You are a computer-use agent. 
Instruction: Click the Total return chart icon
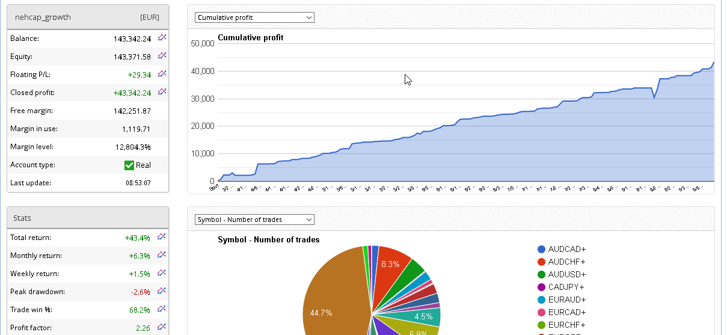tap(162, 237)
